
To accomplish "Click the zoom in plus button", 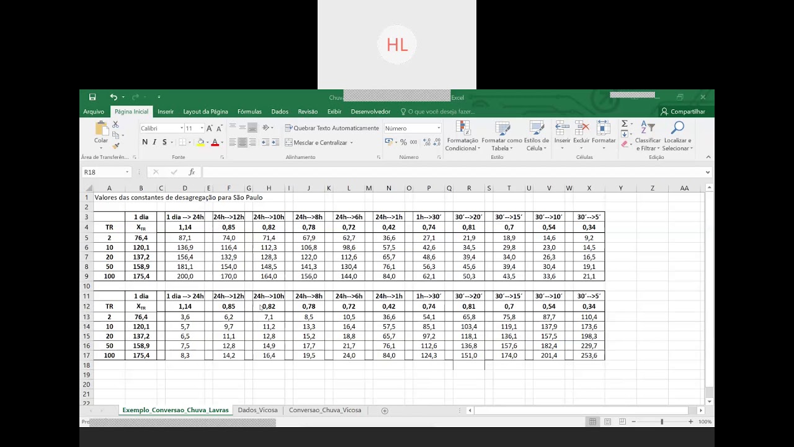I will (x=690, y=422).
